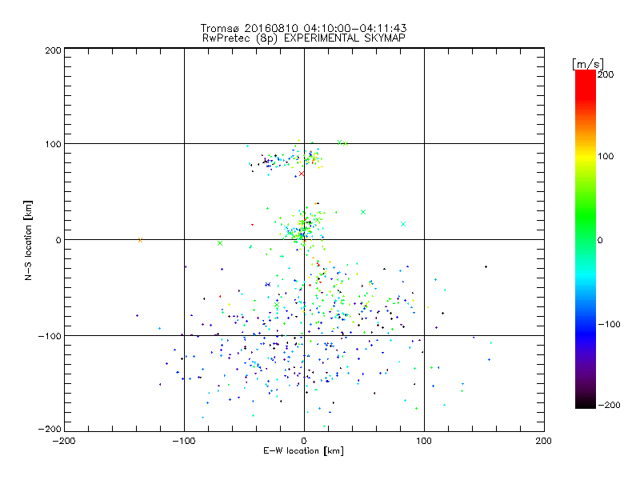This screenshot has height=480, width=640.
Task: Click the colorbar label '100'
Action: pyautogui.click(x=606, y=156)
